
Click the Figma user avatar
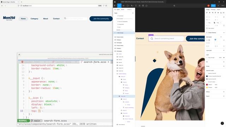coord(208,6)
